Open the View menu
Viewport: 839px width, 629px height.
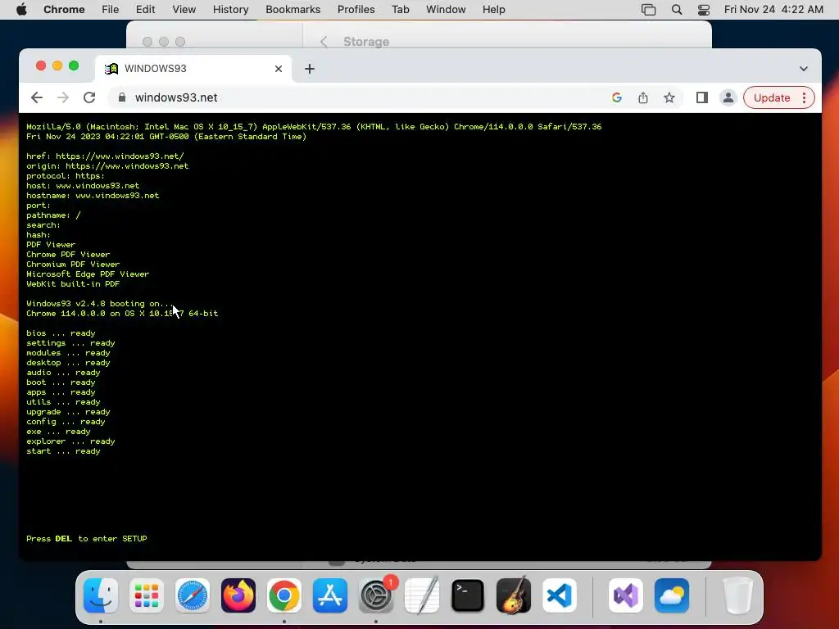click(x=184, y=9)
